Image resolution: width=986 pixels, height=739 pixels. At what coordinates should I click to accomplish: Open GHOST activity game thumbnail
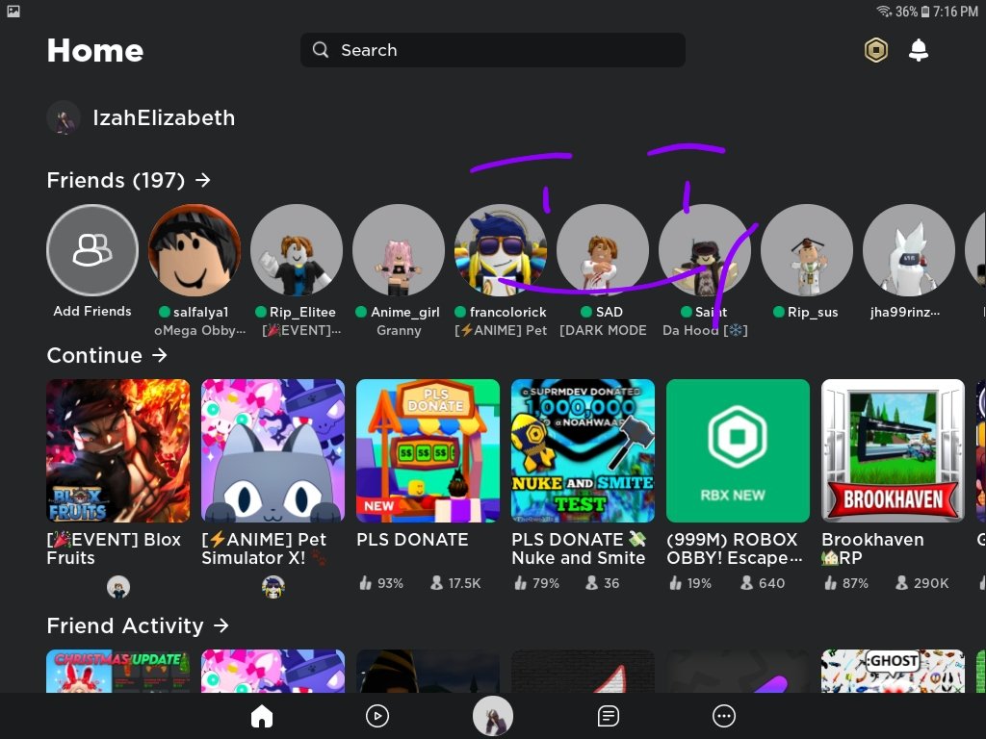(x=893, y=671)
